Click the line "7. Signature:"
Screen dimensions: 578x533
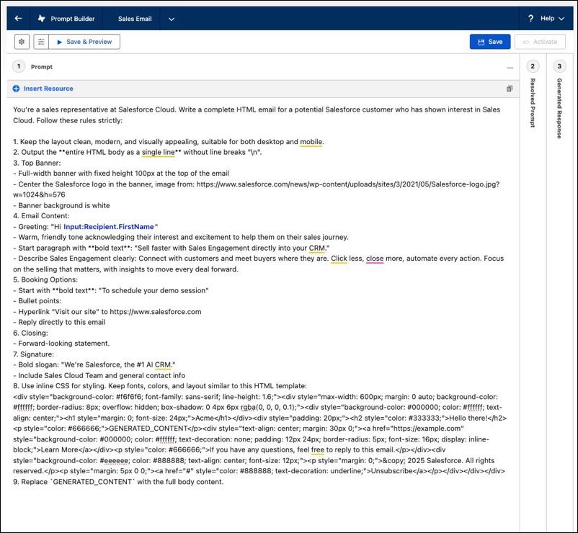pos(34,354)
